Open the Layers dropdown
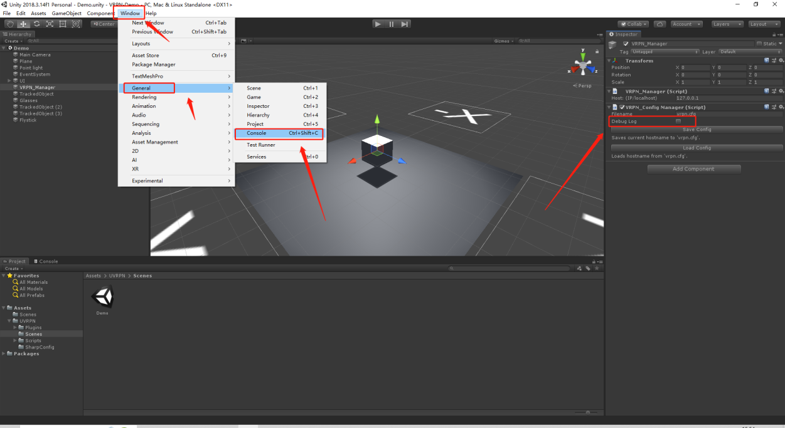This screenshot has height=428, width=785. [x=727, y=24]
